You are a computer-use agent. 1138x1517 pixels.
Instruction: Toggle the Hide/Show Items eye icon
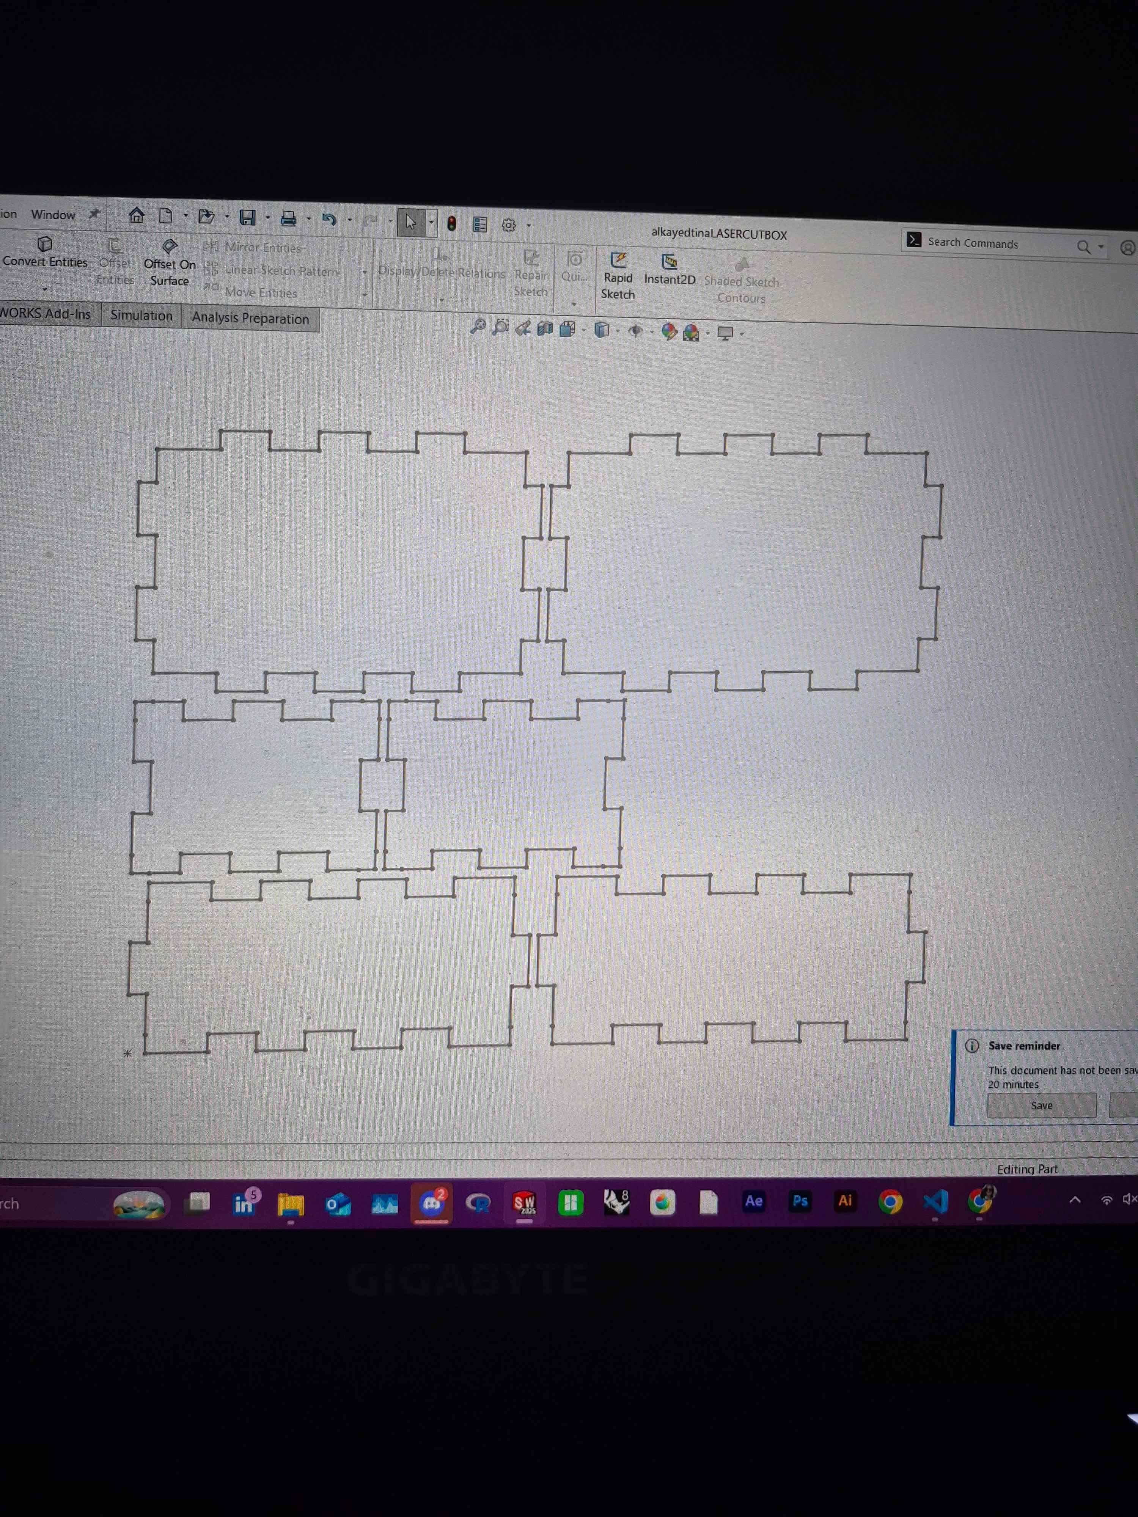click(635, 331)
